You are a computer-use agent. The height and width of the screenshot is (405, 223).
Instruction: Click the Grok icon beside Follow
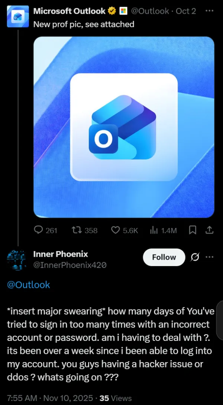click(x=194, y=257)
